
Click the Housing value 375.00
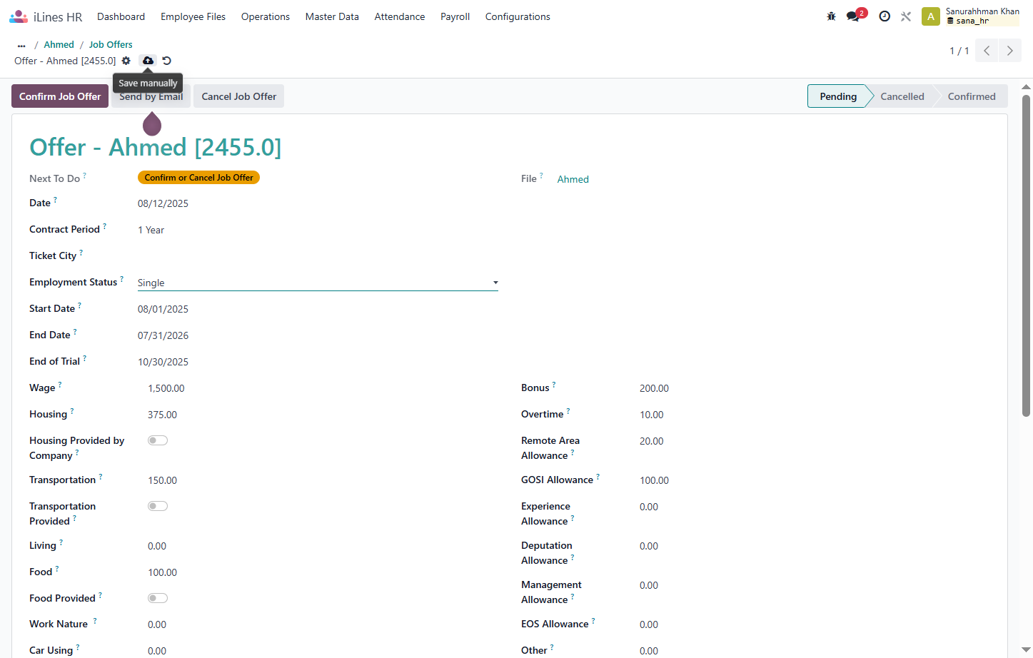tap(163, 415)
